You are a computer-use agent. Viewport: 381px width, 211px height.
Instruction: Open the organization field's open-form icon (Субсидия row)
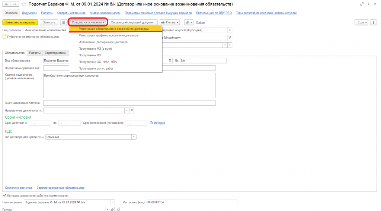tap(230, 30)
